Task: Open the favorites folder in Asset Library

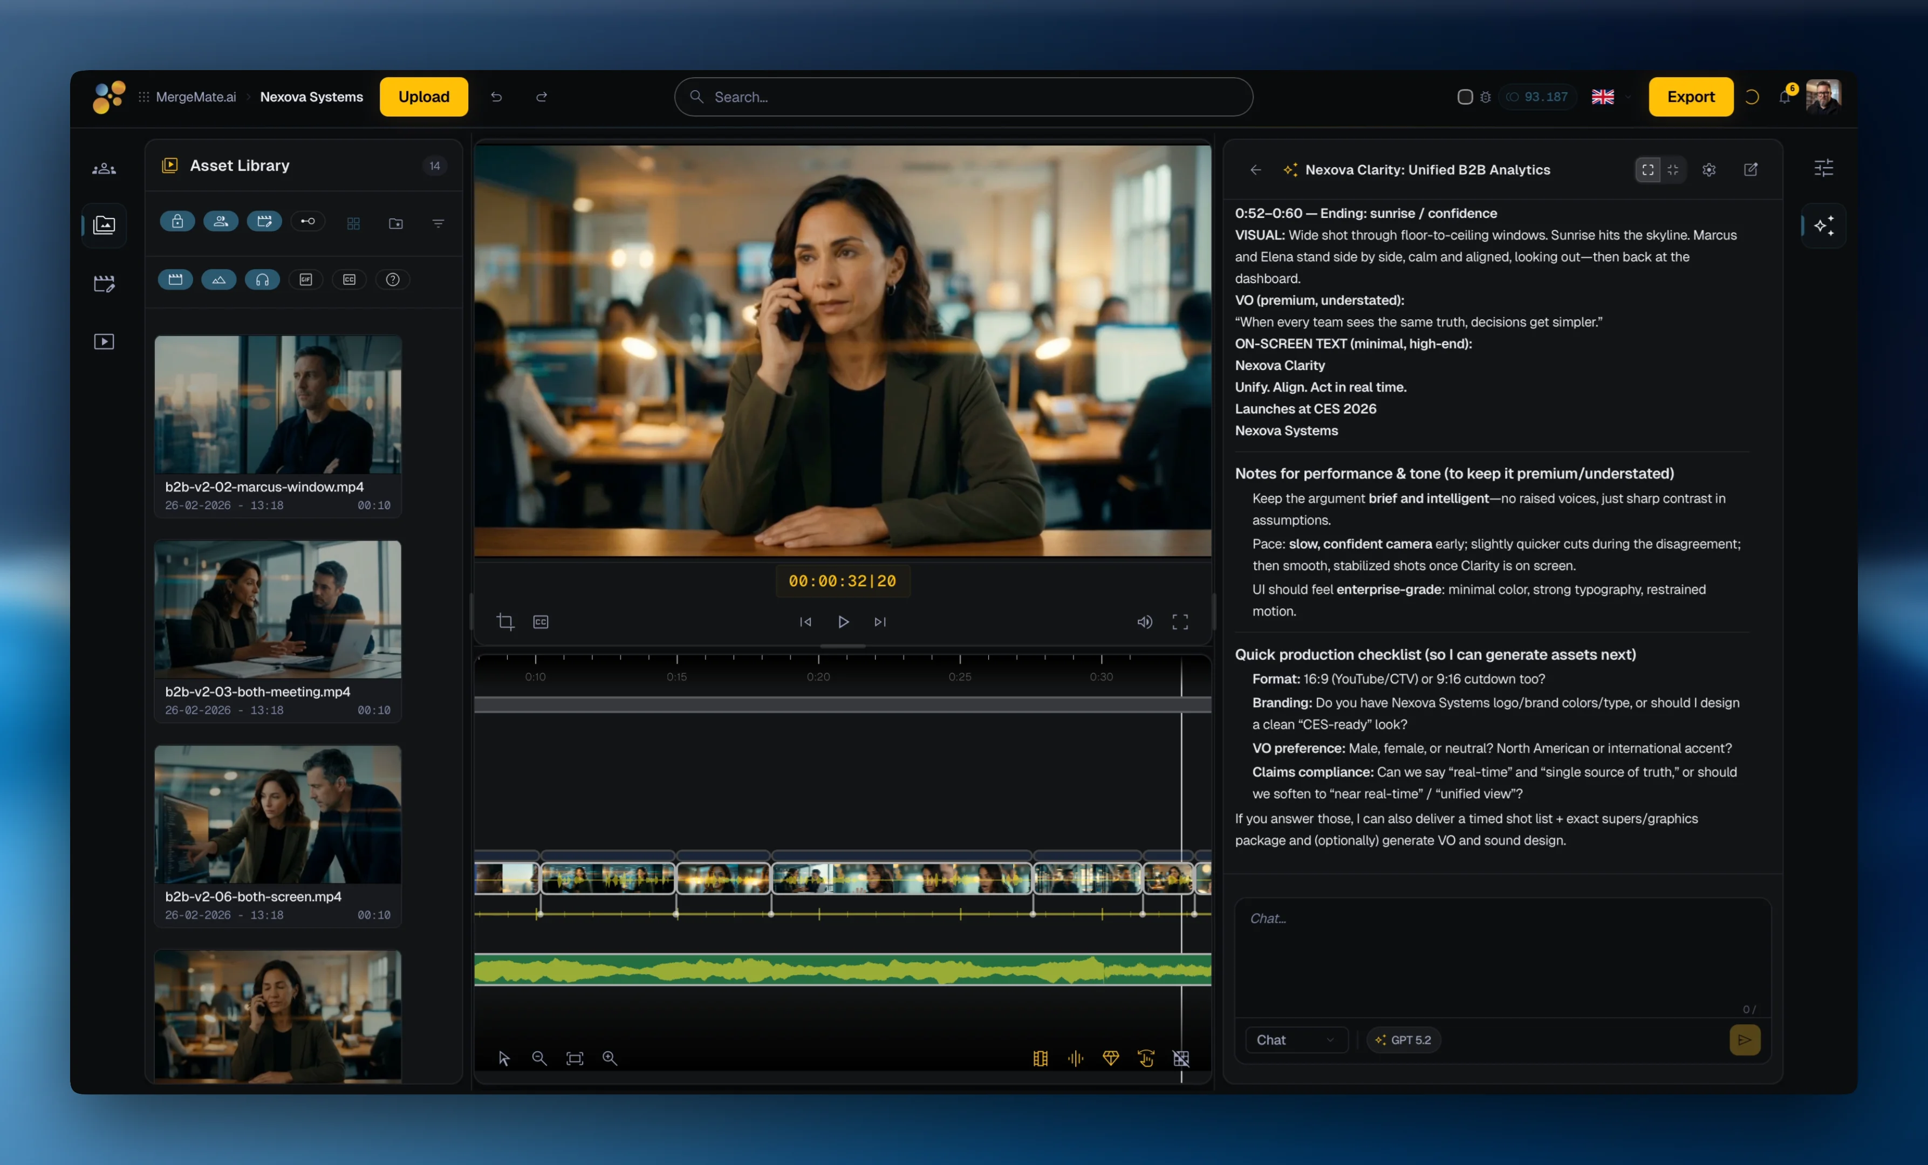Action: pos(395,223)
